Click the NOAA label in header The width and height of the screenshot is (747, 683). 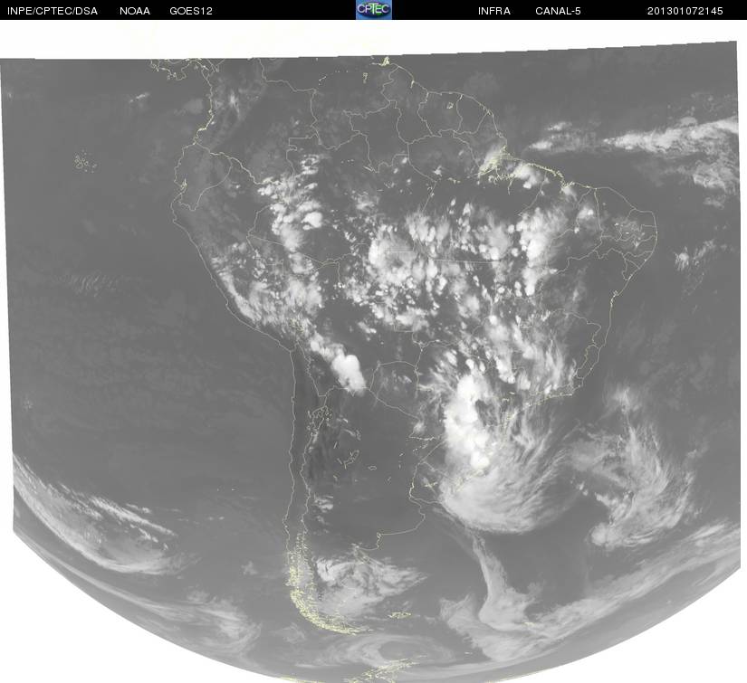coord(135,11)
